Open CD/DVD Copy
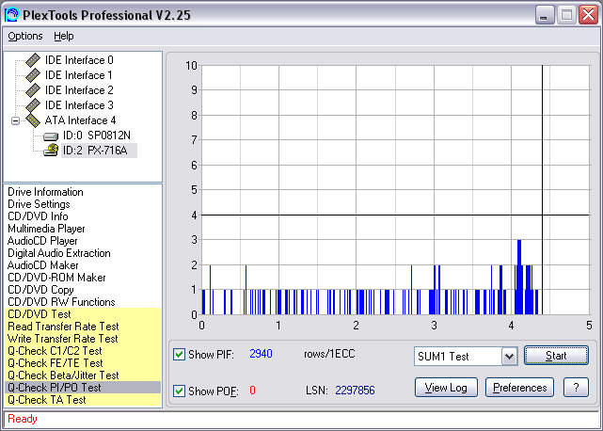 (x=40, y=290)
